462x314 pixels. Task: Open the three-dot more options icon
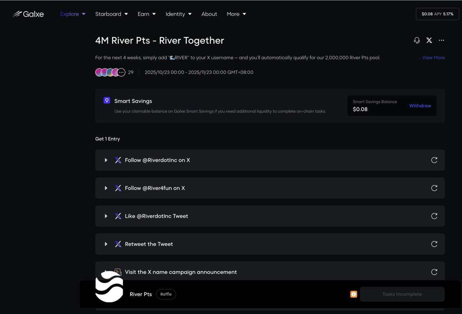point(442,40)
